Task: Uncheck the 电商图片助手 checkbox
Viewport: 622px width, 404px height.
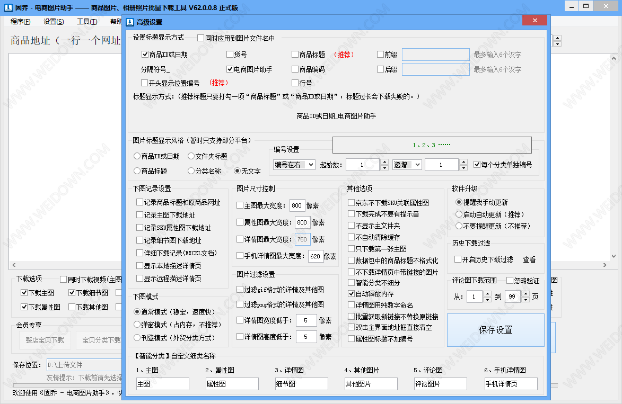Action: click(230, 69)
